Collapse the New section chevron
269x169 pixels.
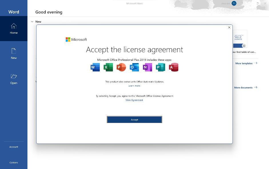[x=32, y=22]
